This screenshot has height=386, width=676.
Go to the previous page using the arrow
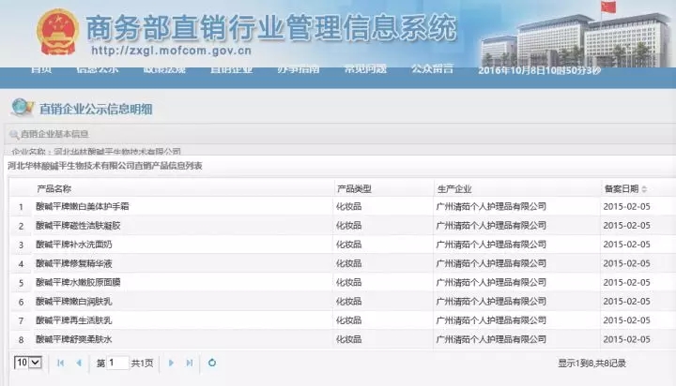pyautogui.click(x=79, y=363)
